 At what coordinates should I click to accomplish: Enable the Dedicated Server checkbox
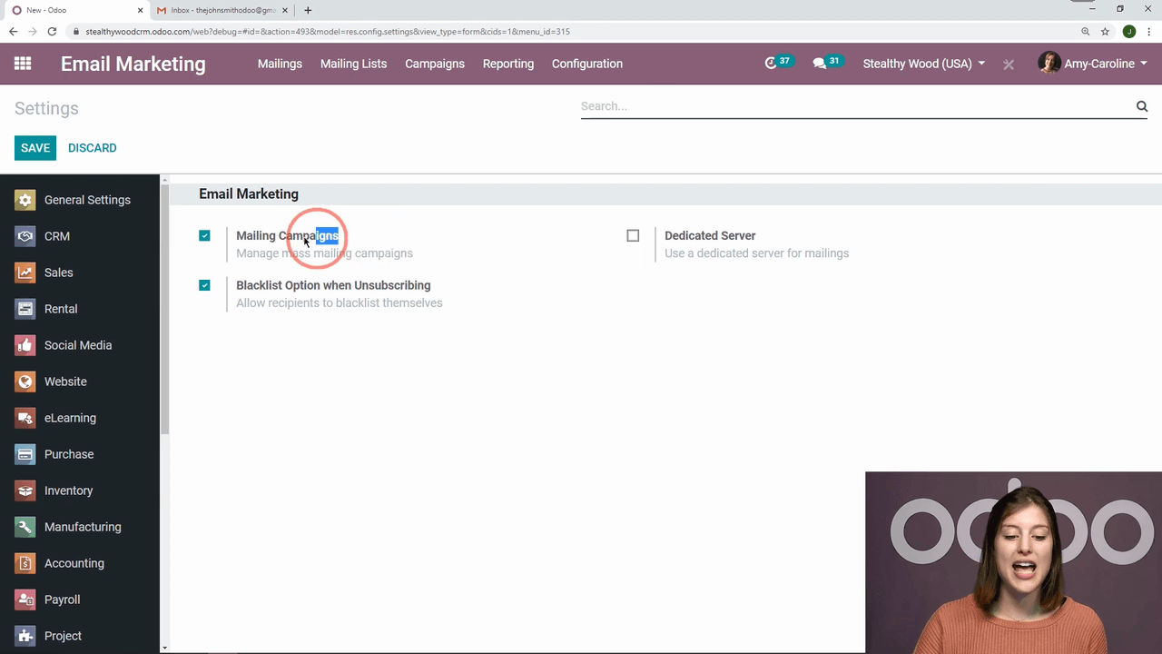pyautogui.click(x=633, y=235)
